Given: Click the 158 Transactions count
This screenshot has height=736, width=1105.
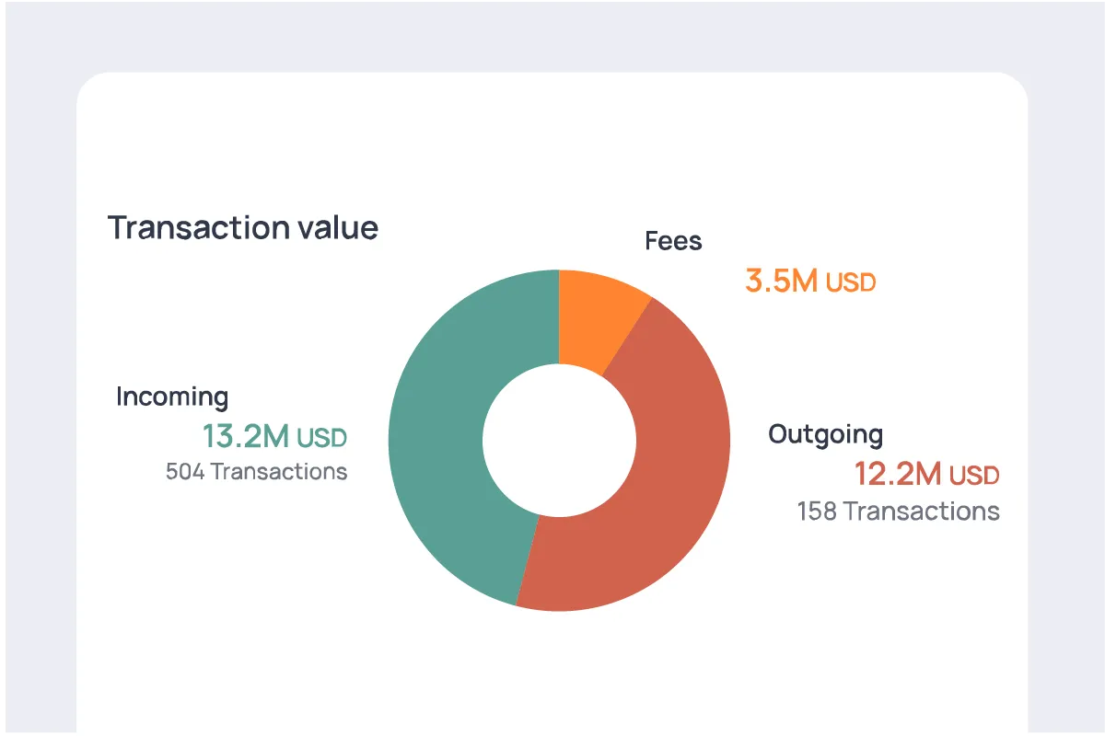Looking at the screenshot, I should coord(898,511).
